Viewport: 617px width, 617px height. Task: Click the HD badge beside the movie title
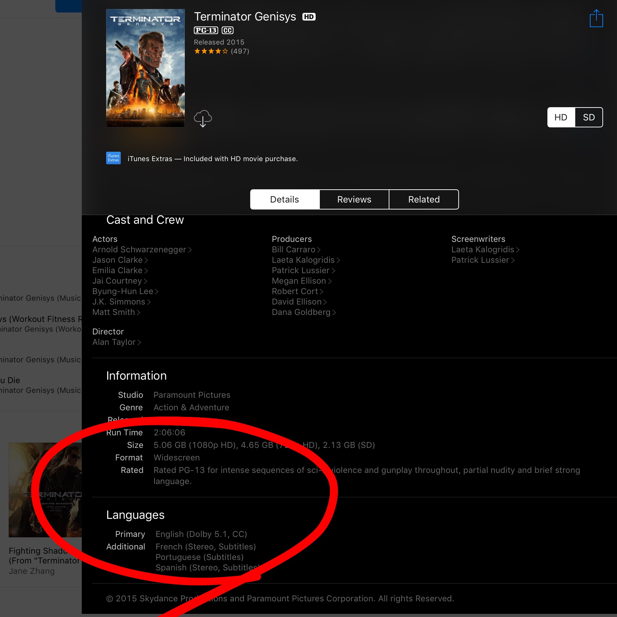[x=309, y=16]
